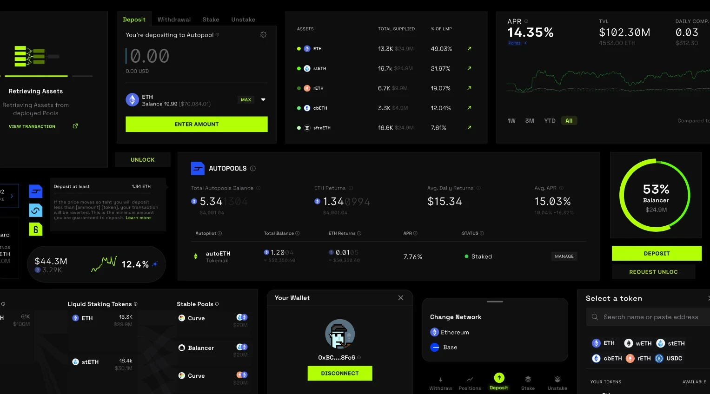This screenshot has width=710, height=394.
Task: Open the View Transaction link
Action: click(32, 126)
